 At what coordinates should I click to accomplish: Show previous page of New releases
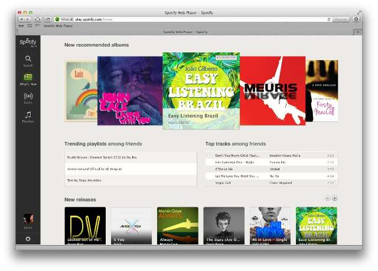(328, 198)
